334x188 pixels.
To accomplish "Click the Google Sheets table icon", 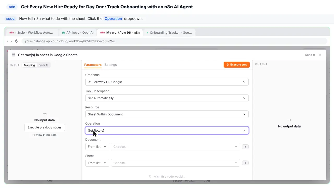I will click(14, 55).
